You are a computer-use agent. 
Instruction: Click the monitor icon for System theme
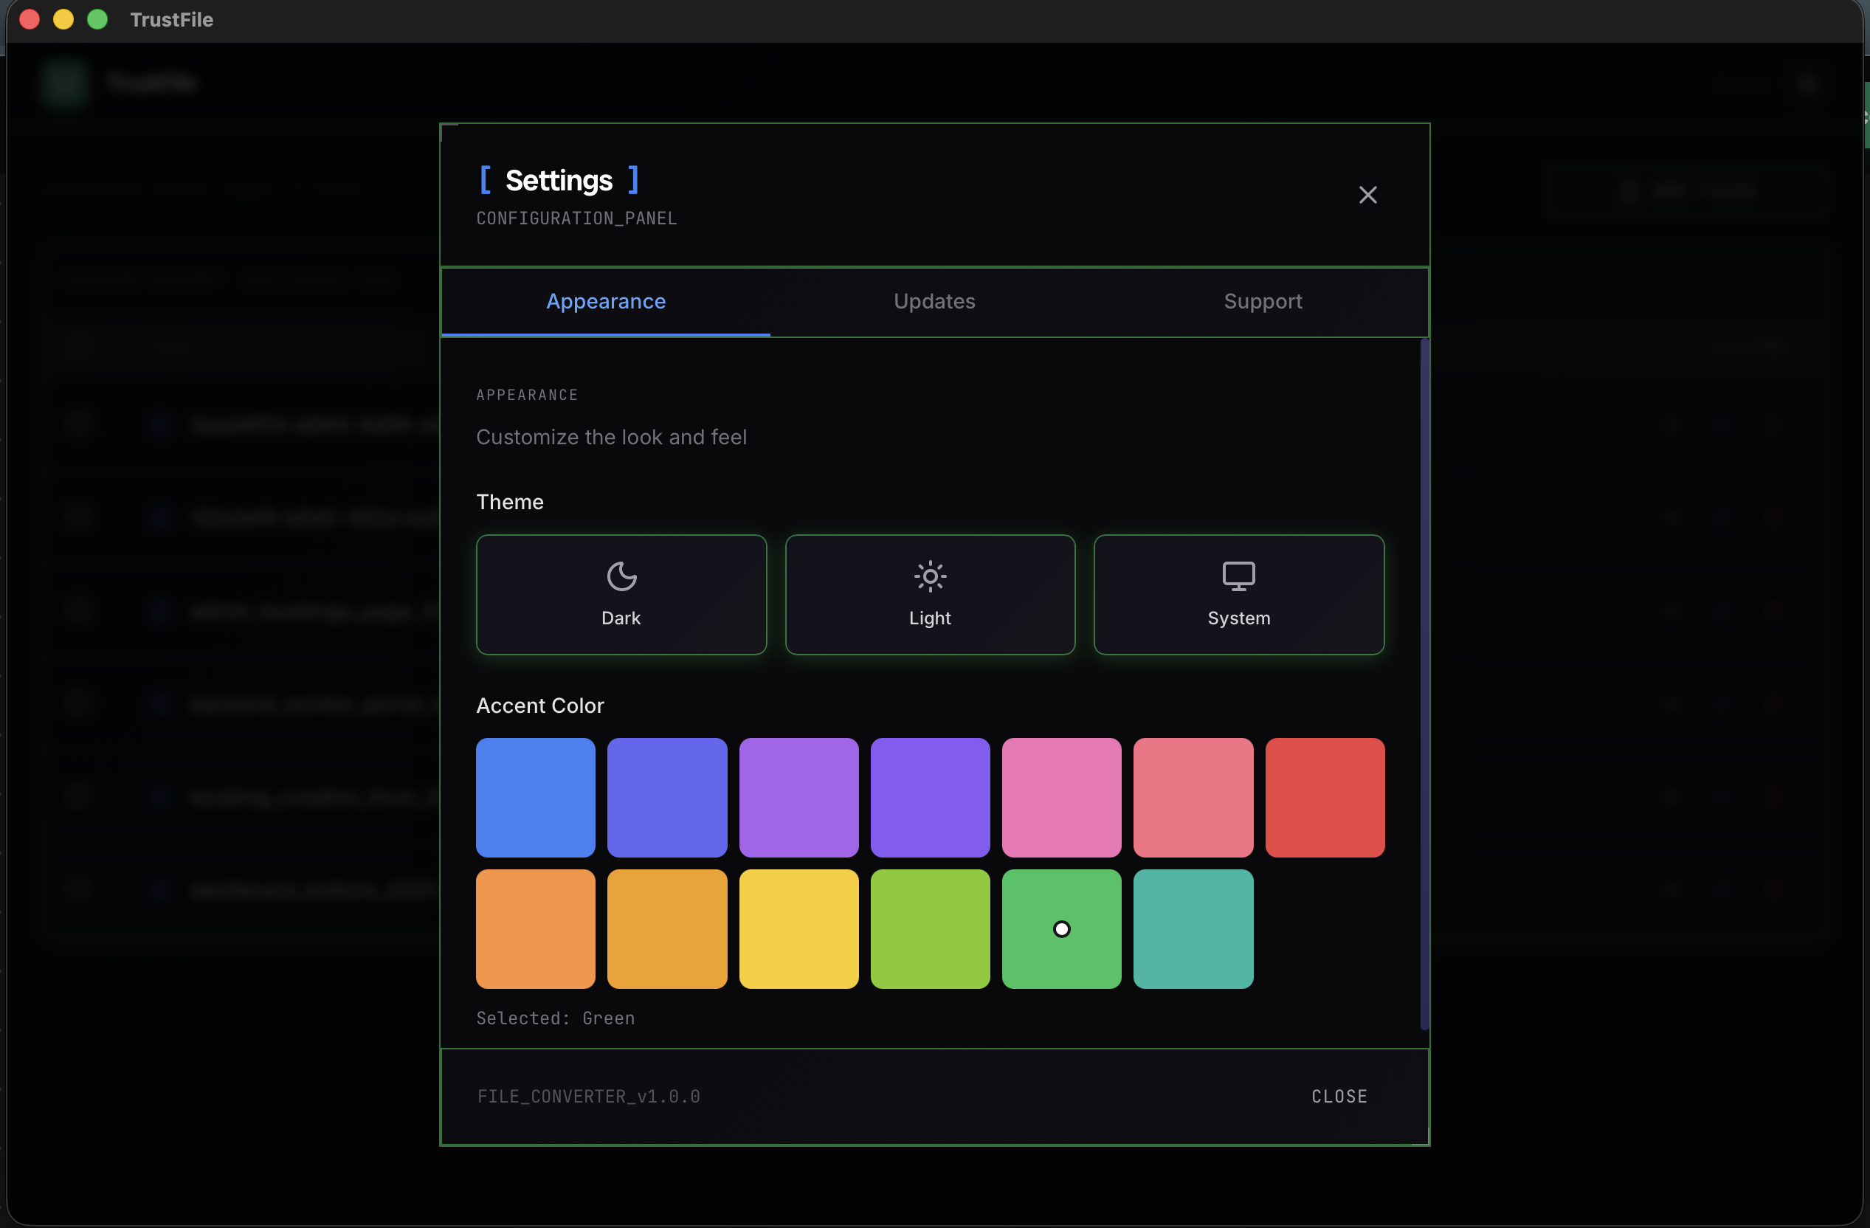(x=1238, y=576)
